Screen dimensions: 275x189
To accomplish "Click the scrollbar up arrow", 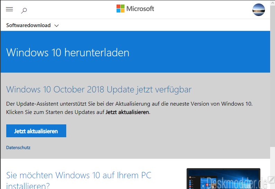I will 273,2.
